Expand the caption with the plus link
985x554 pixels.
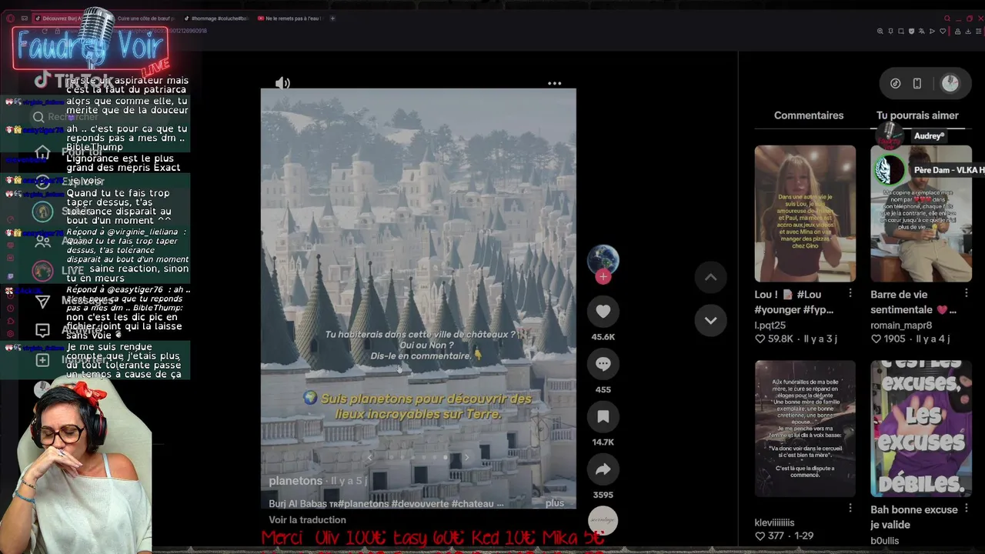click(x=555, y=503)
